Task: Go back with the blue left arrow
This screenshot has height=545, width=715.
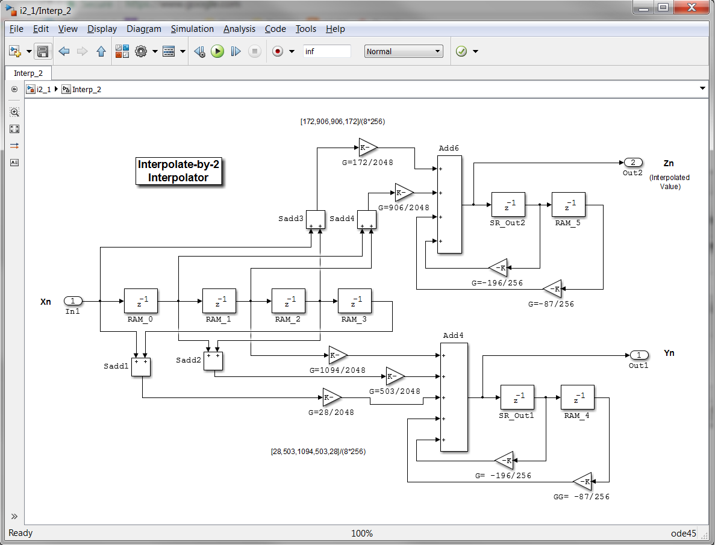Action: coord(64,52)
